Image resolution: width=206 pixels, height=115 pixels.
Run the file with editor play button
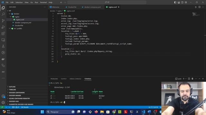[196, 7]
